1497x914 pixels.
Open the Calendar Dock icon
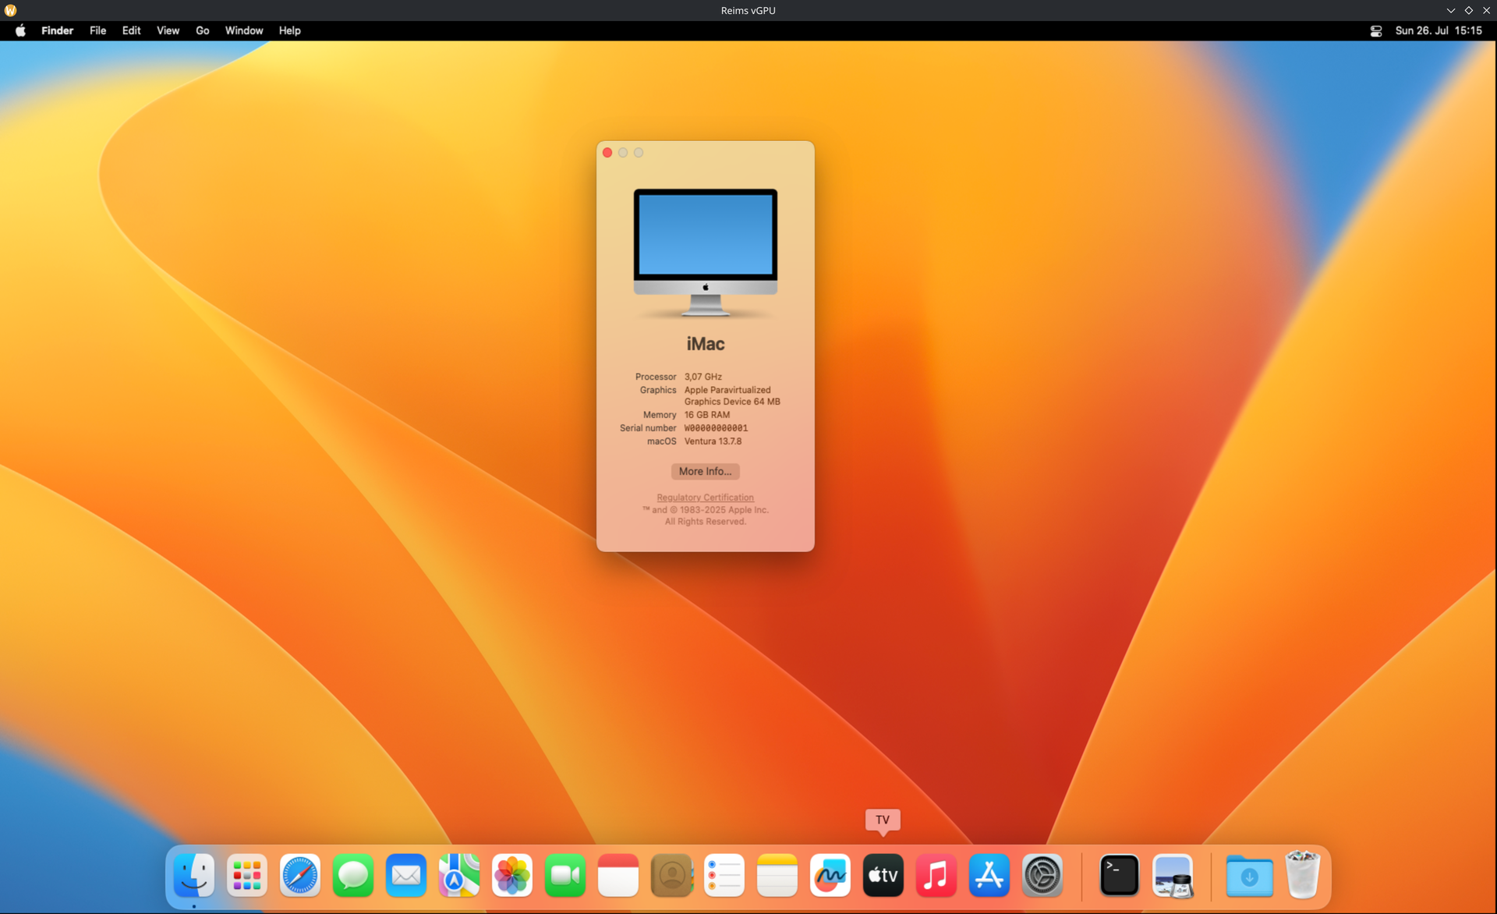[618, 875]
